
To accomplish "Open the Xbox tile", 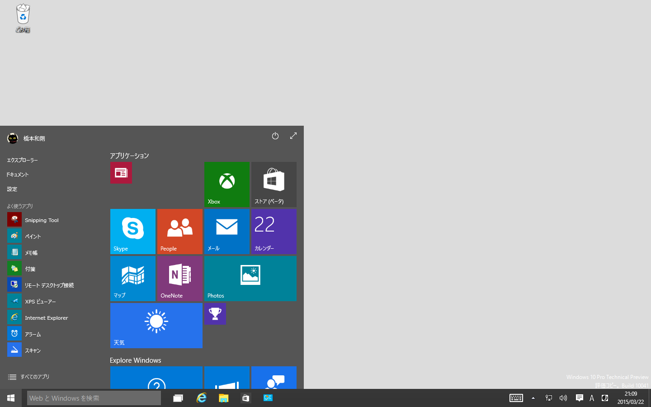I will (226, 185).
